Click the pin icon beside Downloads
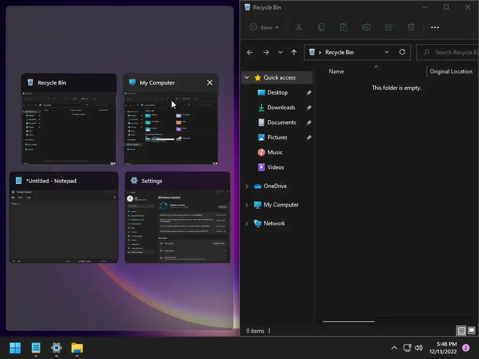Image resolution: width=479 pixels, height=359 pixels. click(x=309, y=108)
